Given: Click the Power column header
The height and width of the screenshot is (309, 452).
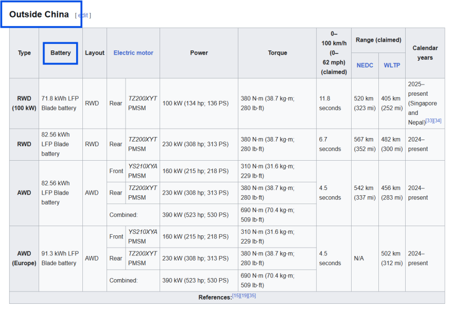Looking at the screenshot, I should [x=199, y=53].
